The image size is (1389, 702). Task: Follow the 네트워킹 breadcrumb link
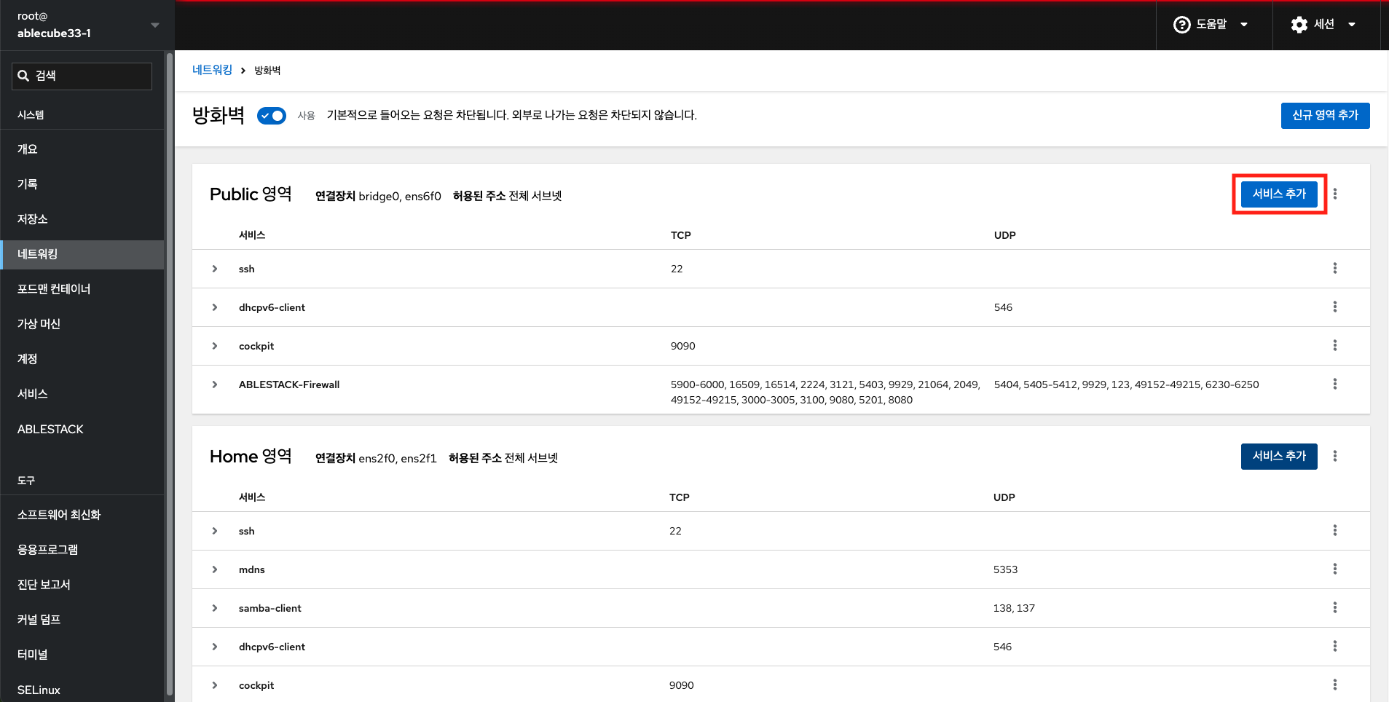click(212, 70)
